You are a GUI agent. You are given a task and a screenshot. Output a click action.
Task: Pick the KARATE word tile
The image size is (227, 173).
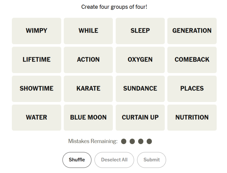pos(88,89)
